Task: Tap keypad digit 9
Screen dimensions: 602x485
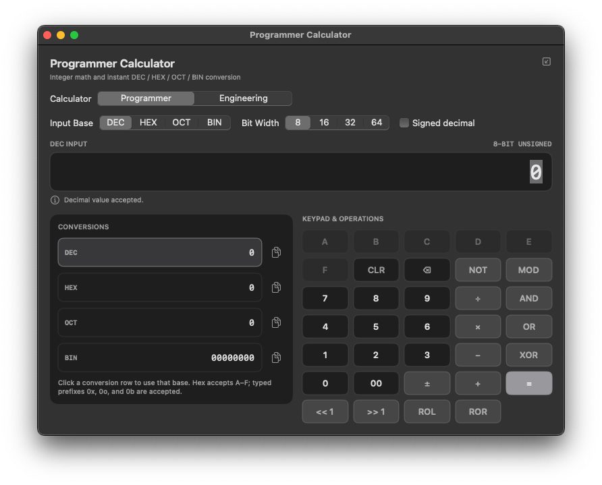Action: [x=427, y=298]
